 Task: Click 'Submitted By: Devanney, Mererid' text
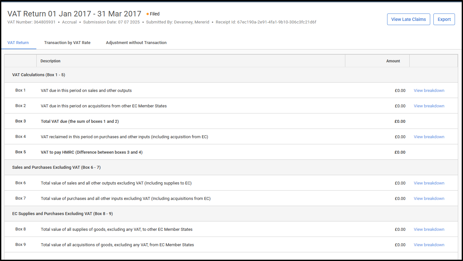(x=177, y=22)
